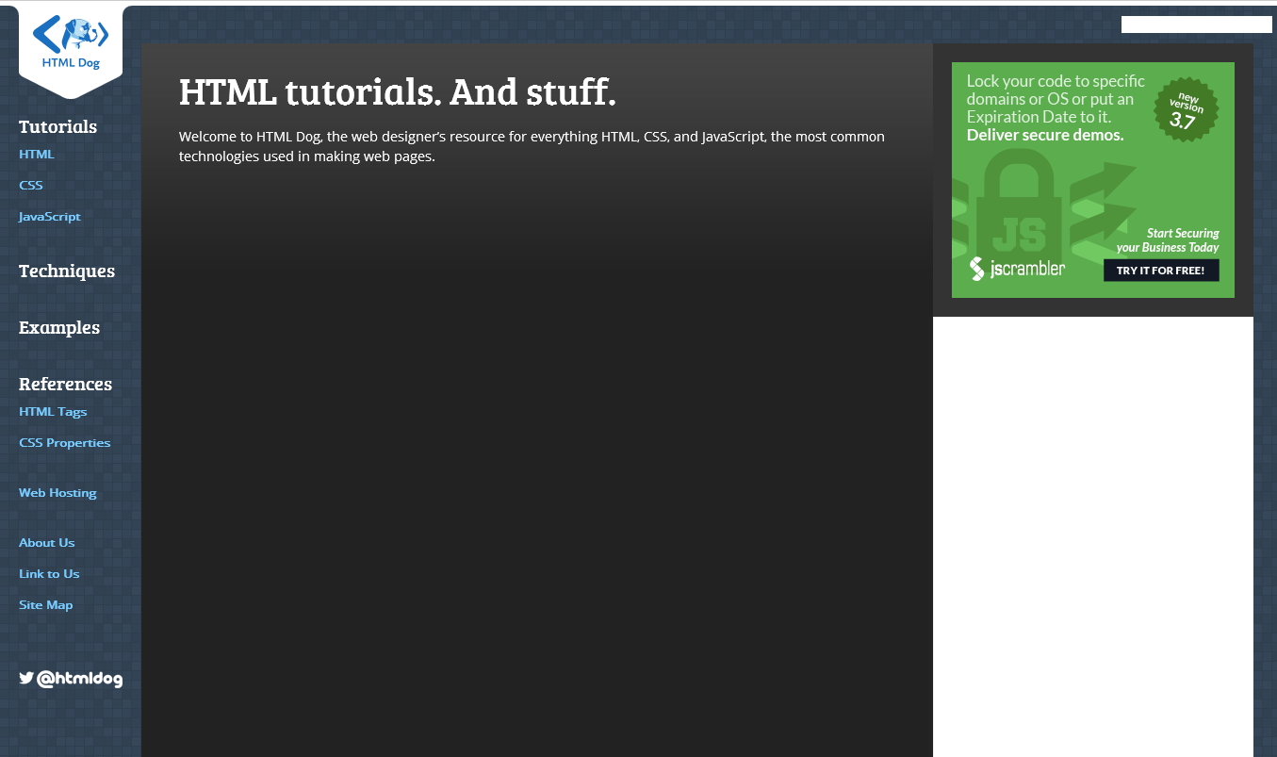This screenshot has height=757, width=1277.
Task: Click the 'Start Securing your Business Today' text
Action: [1169, 240]
